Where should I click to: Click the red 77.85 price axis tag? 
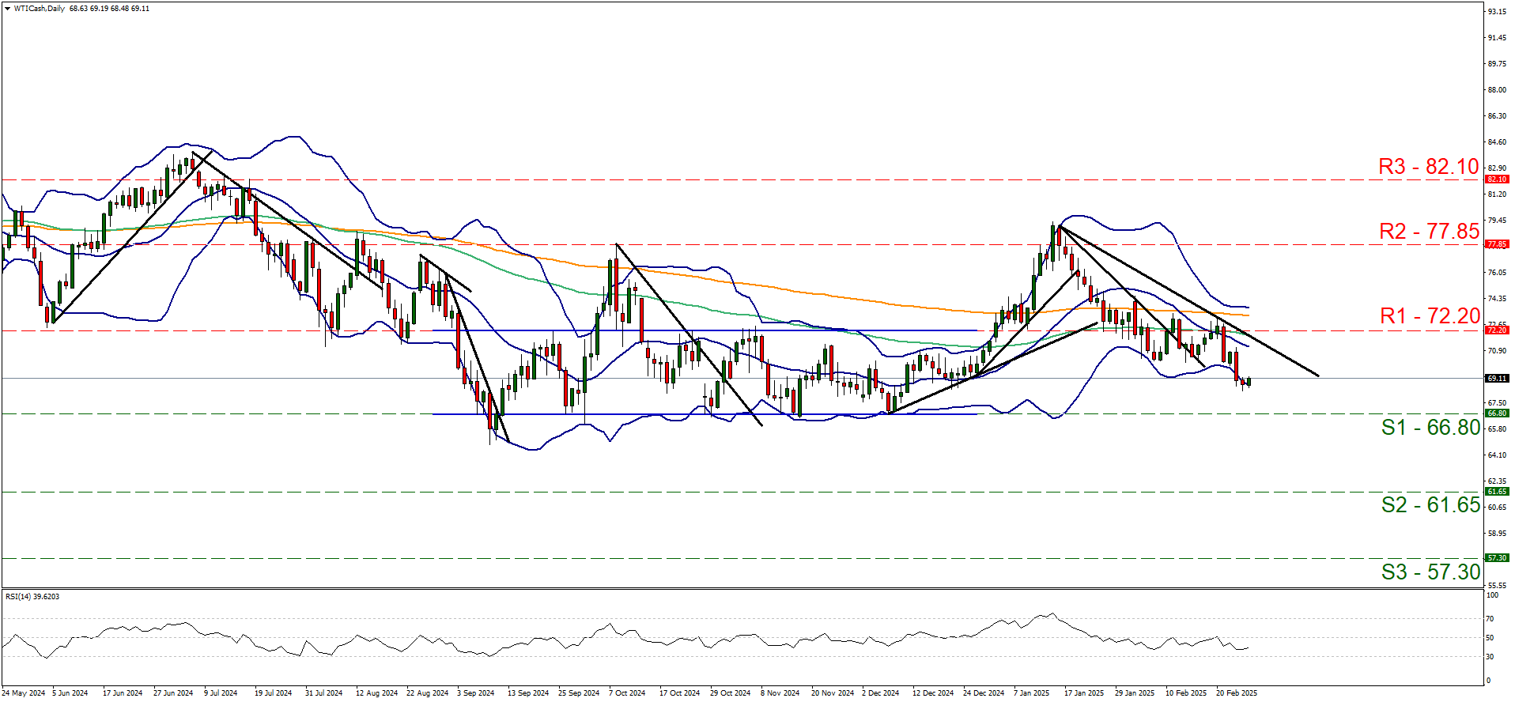(1497, 244)
